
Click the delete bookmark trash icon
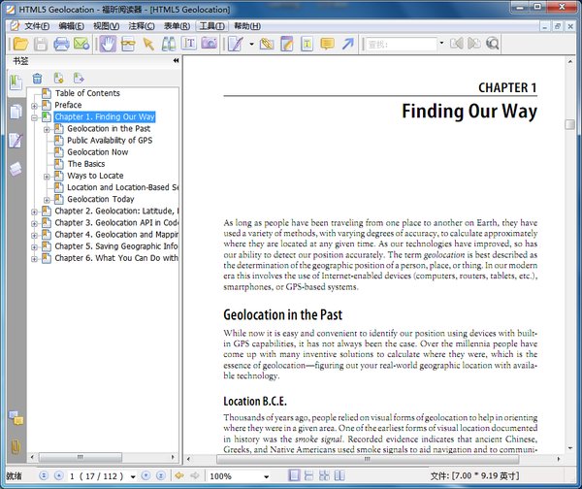[37, 78]
